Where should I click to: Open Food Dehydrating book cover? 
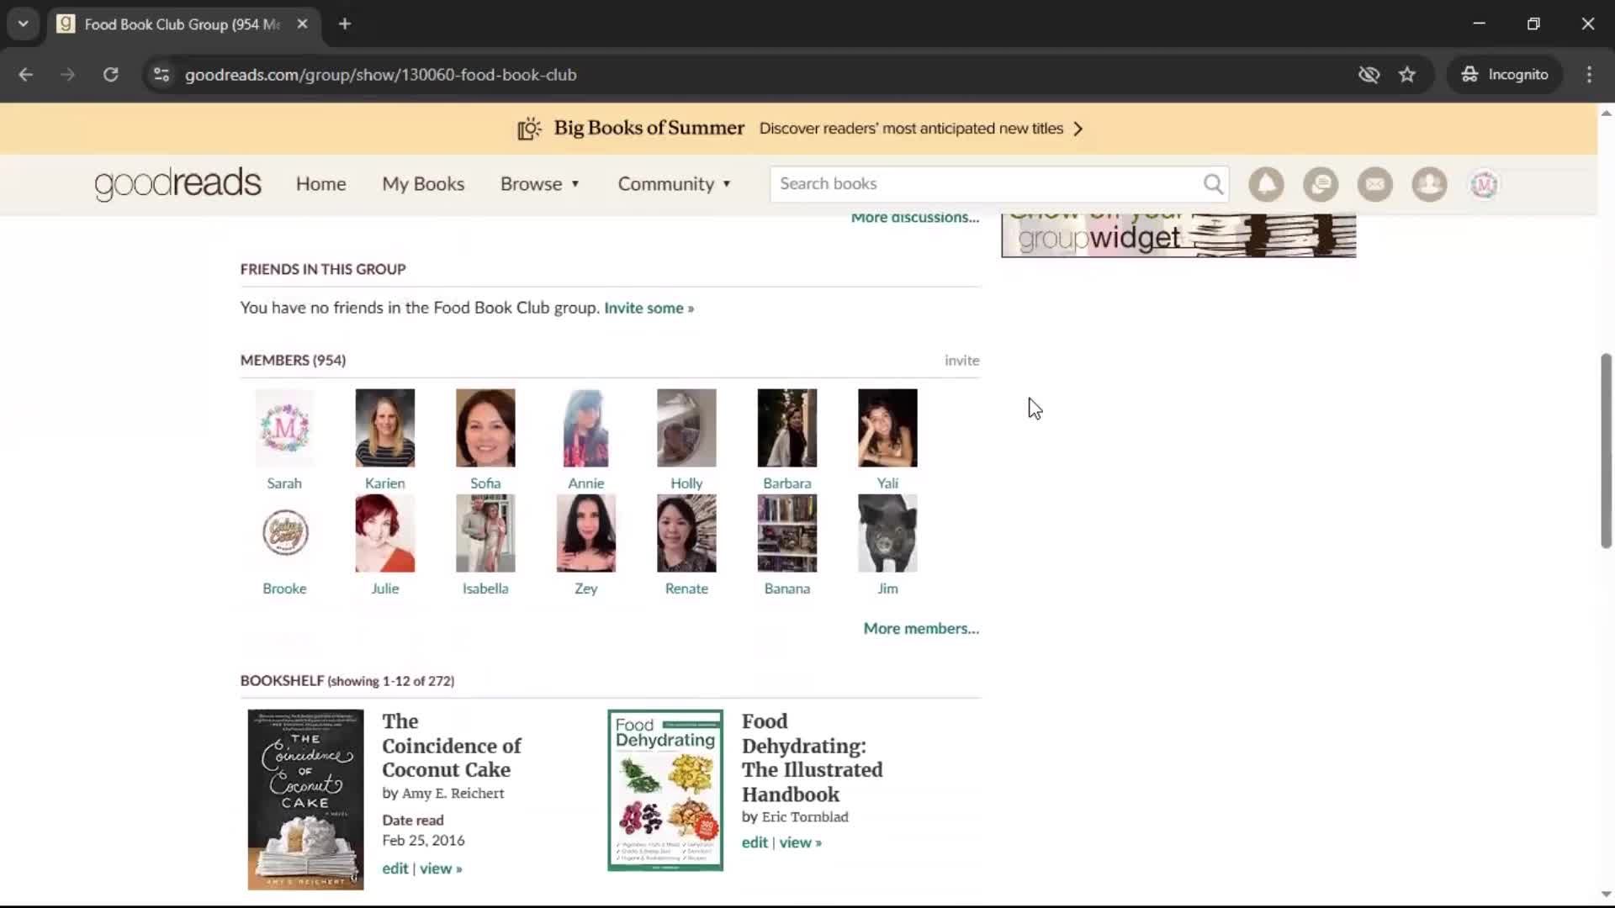coord(665,790)
